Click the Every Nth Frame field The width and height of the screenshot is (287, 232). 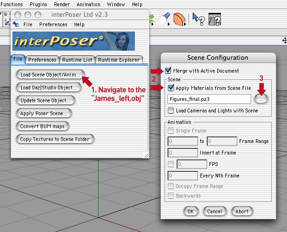(183, 176)
